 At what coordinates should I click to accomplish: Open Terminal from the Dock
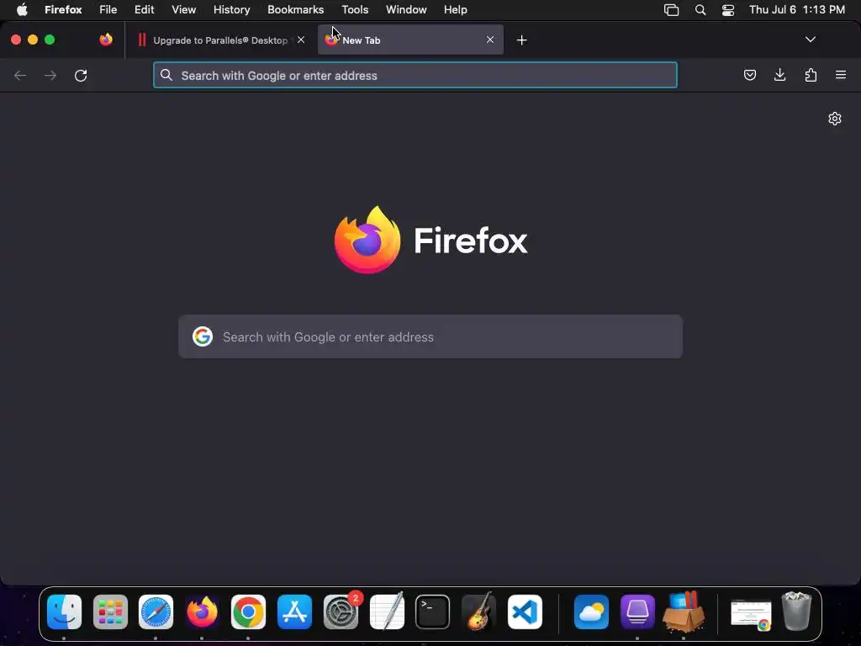point(433,612)
